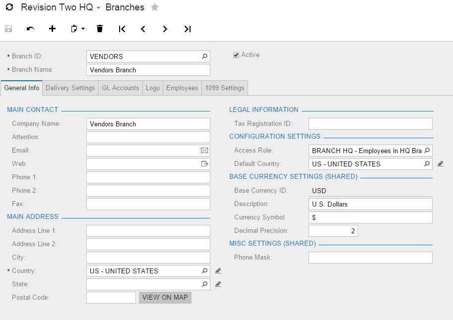Click the VIEW ON MAP button
The image size is (453, 320).
(165, 298)
